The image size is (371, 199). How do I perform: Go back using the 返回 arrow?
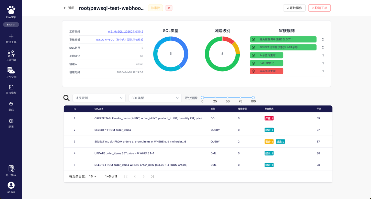[69, 8]
